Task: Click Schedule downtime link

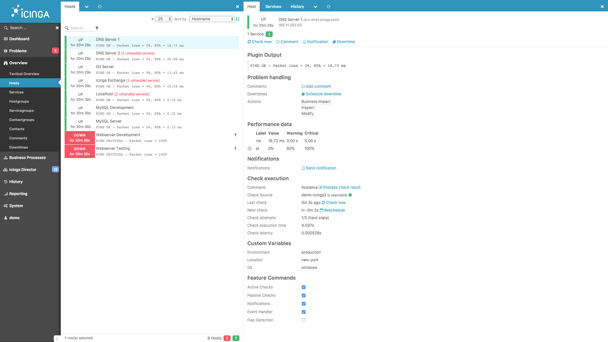Action: pyautogui.click(x=321, y=94)
